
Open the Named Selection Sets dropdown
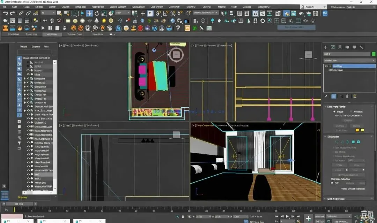(206, 13)
